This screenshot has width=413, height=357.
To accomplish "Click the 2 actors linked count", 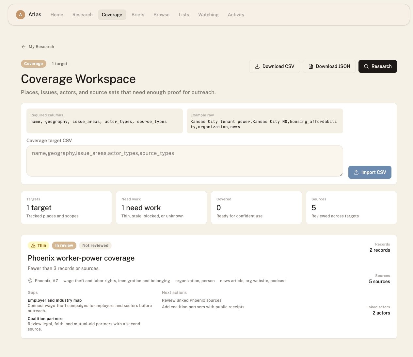I will pyautogui.click(x=381, y=313).
